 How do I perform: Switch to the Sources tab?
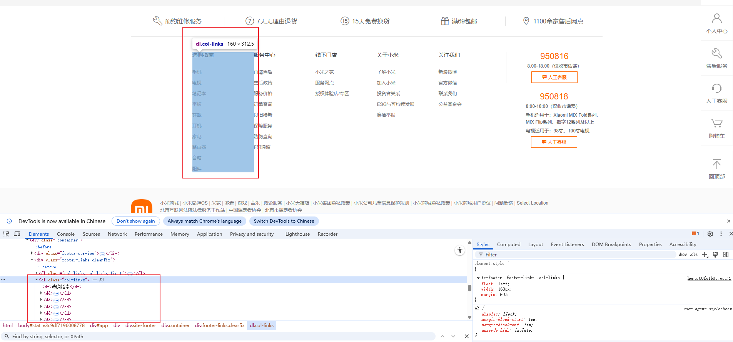[x=91, y=234]
